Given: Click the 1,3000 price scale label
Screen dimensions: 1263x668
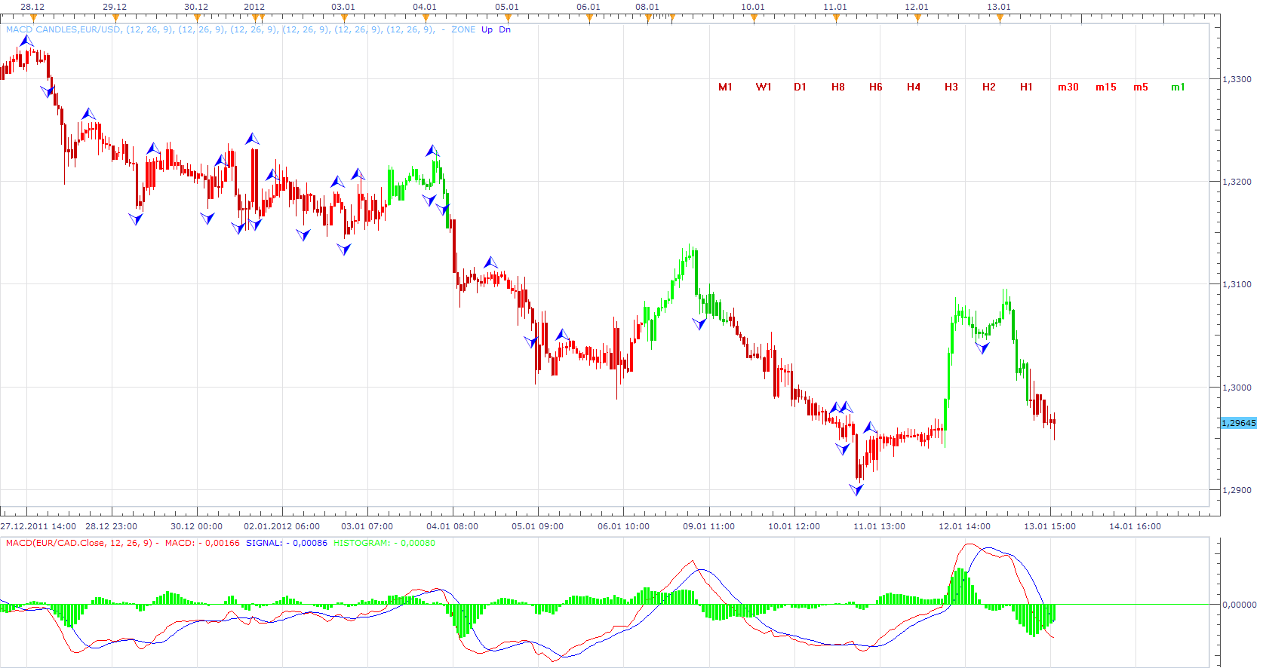Looking at the screenshot, I should point(1237,388).
